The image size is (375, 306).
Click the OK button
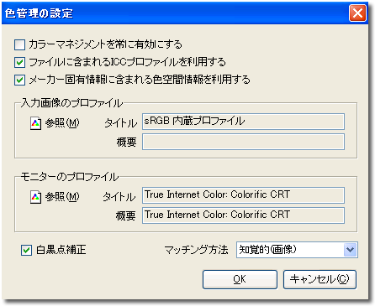point(240,279)
